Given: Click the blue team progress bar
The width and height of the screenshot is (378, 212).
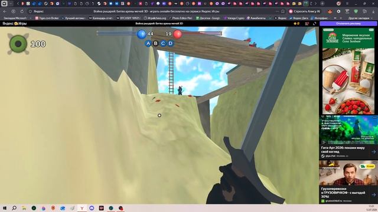Looking at the screenshot, I should click(x=117, y=33).
